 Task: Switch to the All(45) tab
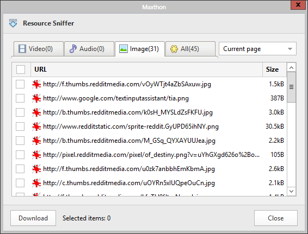[190, 49]
